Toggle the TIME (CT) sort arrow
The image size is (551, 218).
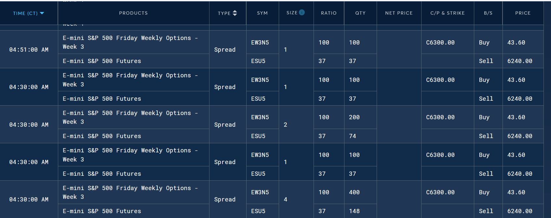(42, 13)
